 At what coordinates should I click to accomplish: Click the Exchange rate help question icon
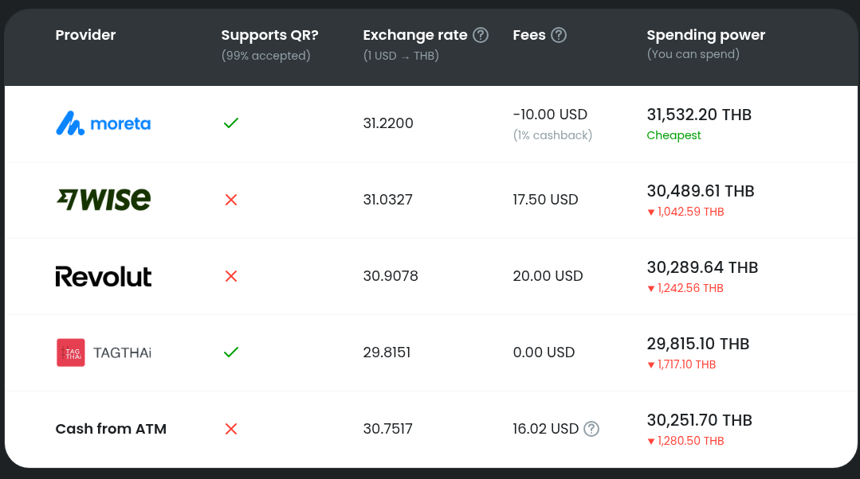click(481, 35)
